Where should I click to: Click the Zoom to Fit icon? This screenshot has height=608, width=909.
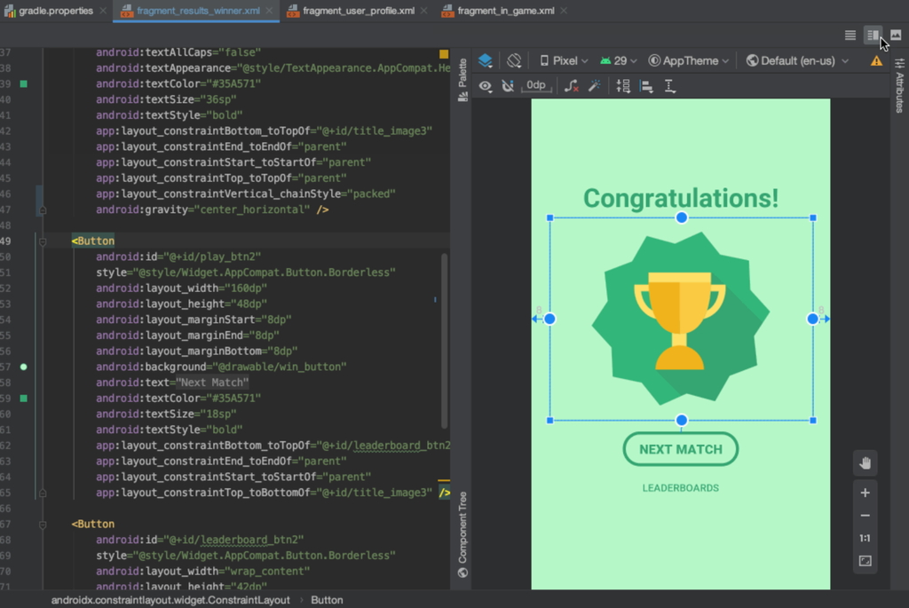tap(866, 560)
